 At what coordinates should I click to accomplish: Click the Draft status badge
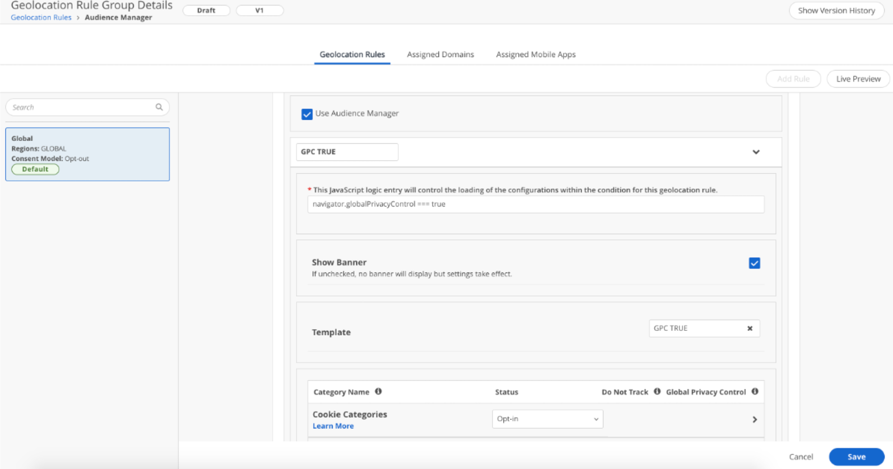click(x=206, y=11)
